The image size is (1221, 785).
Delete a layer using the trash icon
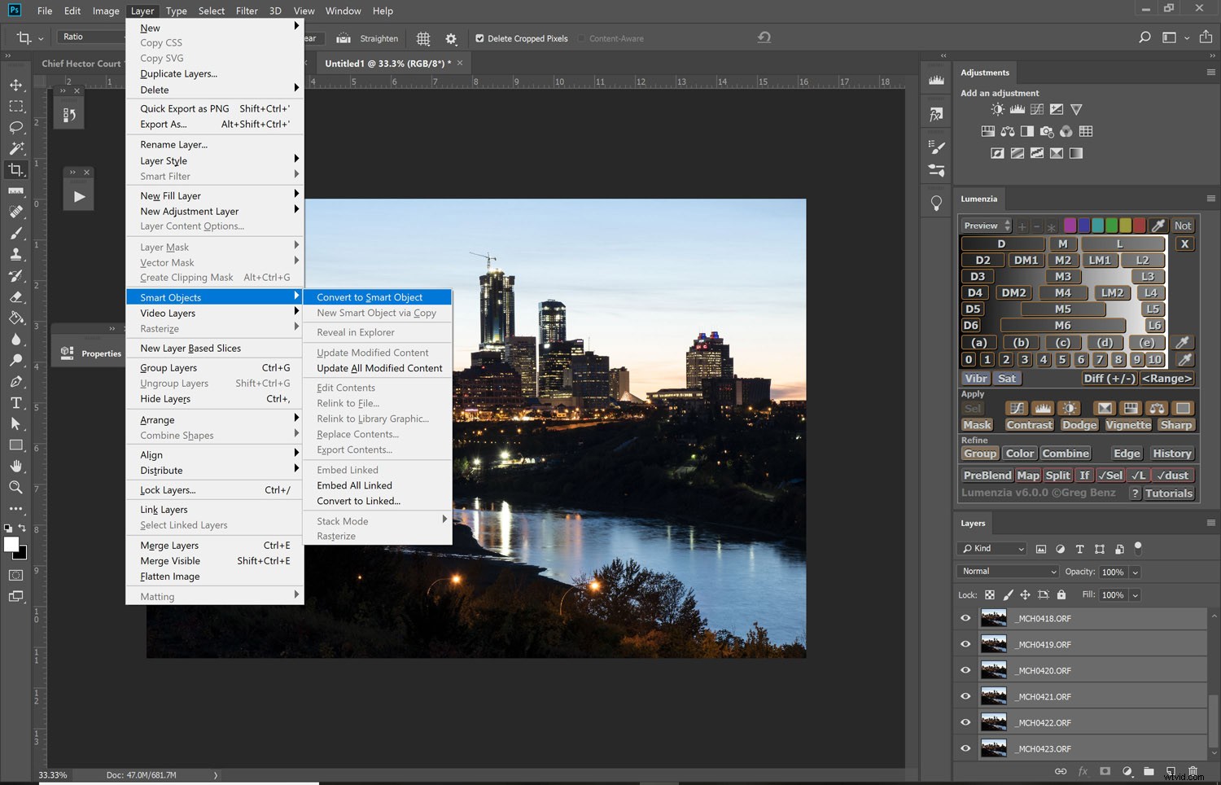(1194, 771)
